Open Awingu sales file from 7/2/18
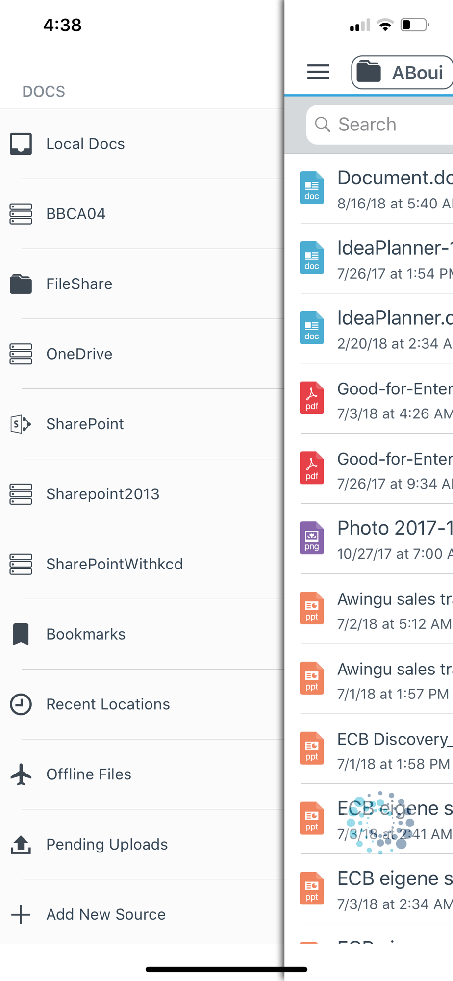This screenshot has width=453, height=981. click(369, 609)
